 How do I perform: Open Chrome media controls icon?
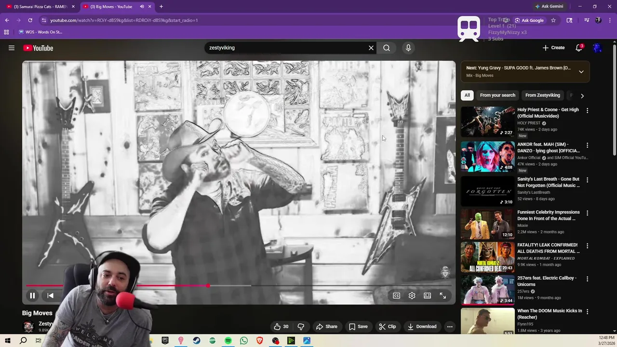click(x=587, y=20)
